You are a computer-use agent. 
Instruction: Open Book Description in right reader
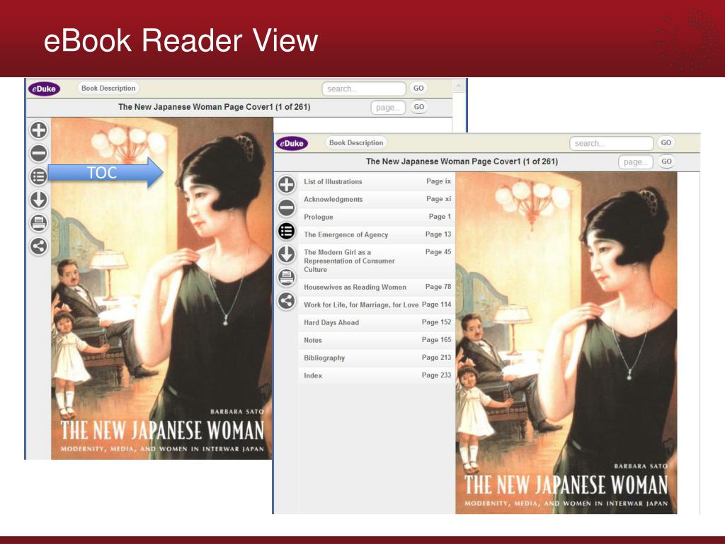pos(356,142)
